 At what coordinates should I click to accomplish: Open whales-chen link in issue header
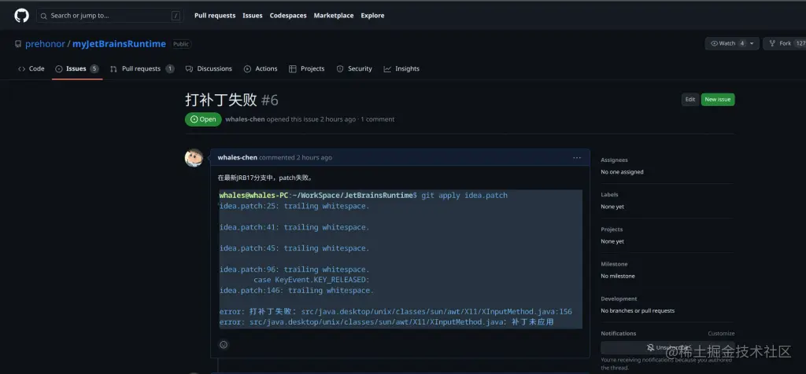click(x=245, y=119)
